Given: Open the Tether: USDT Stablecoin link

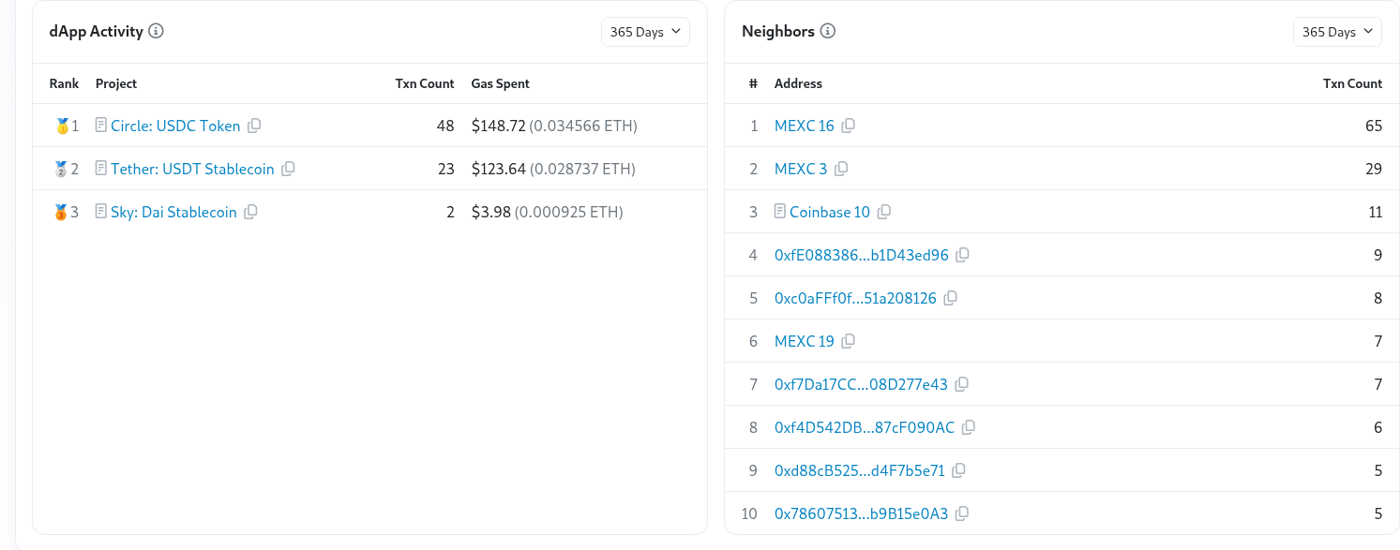Looking at the screenshot, I should tap(192, 169).
